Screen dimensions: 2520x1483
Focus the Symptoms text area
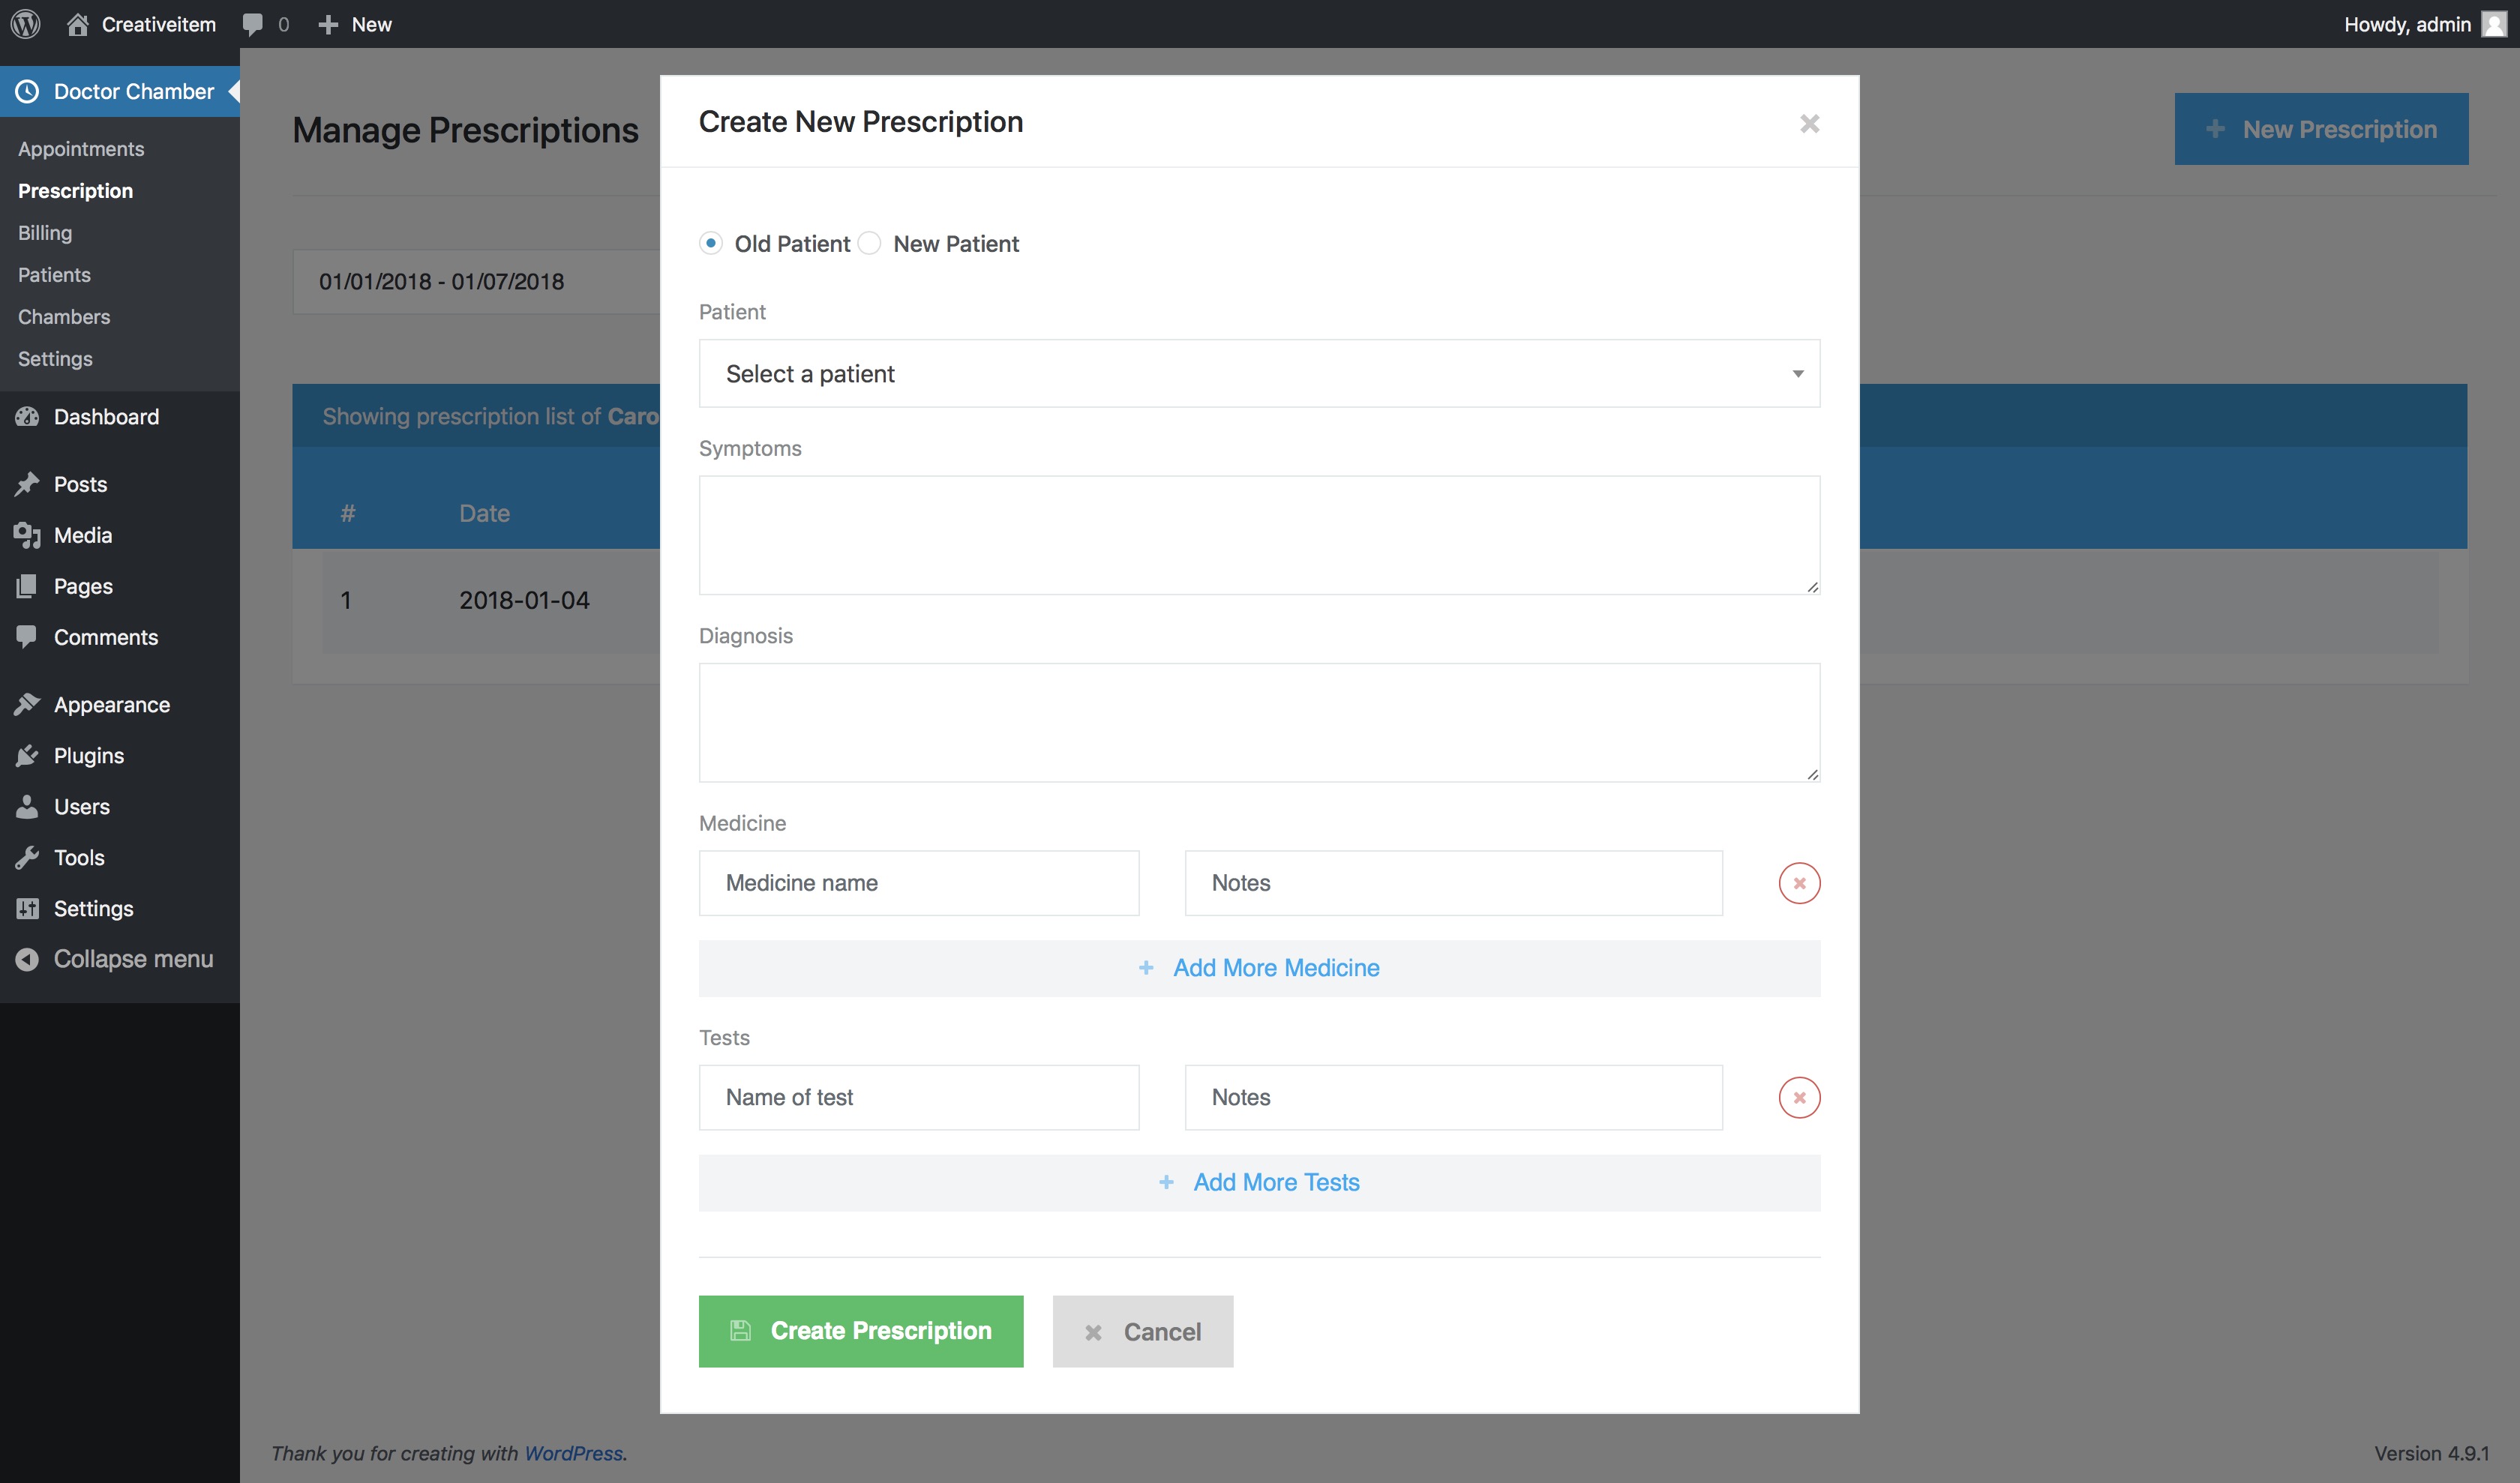pyautogui.click(x=1259, y=535)
